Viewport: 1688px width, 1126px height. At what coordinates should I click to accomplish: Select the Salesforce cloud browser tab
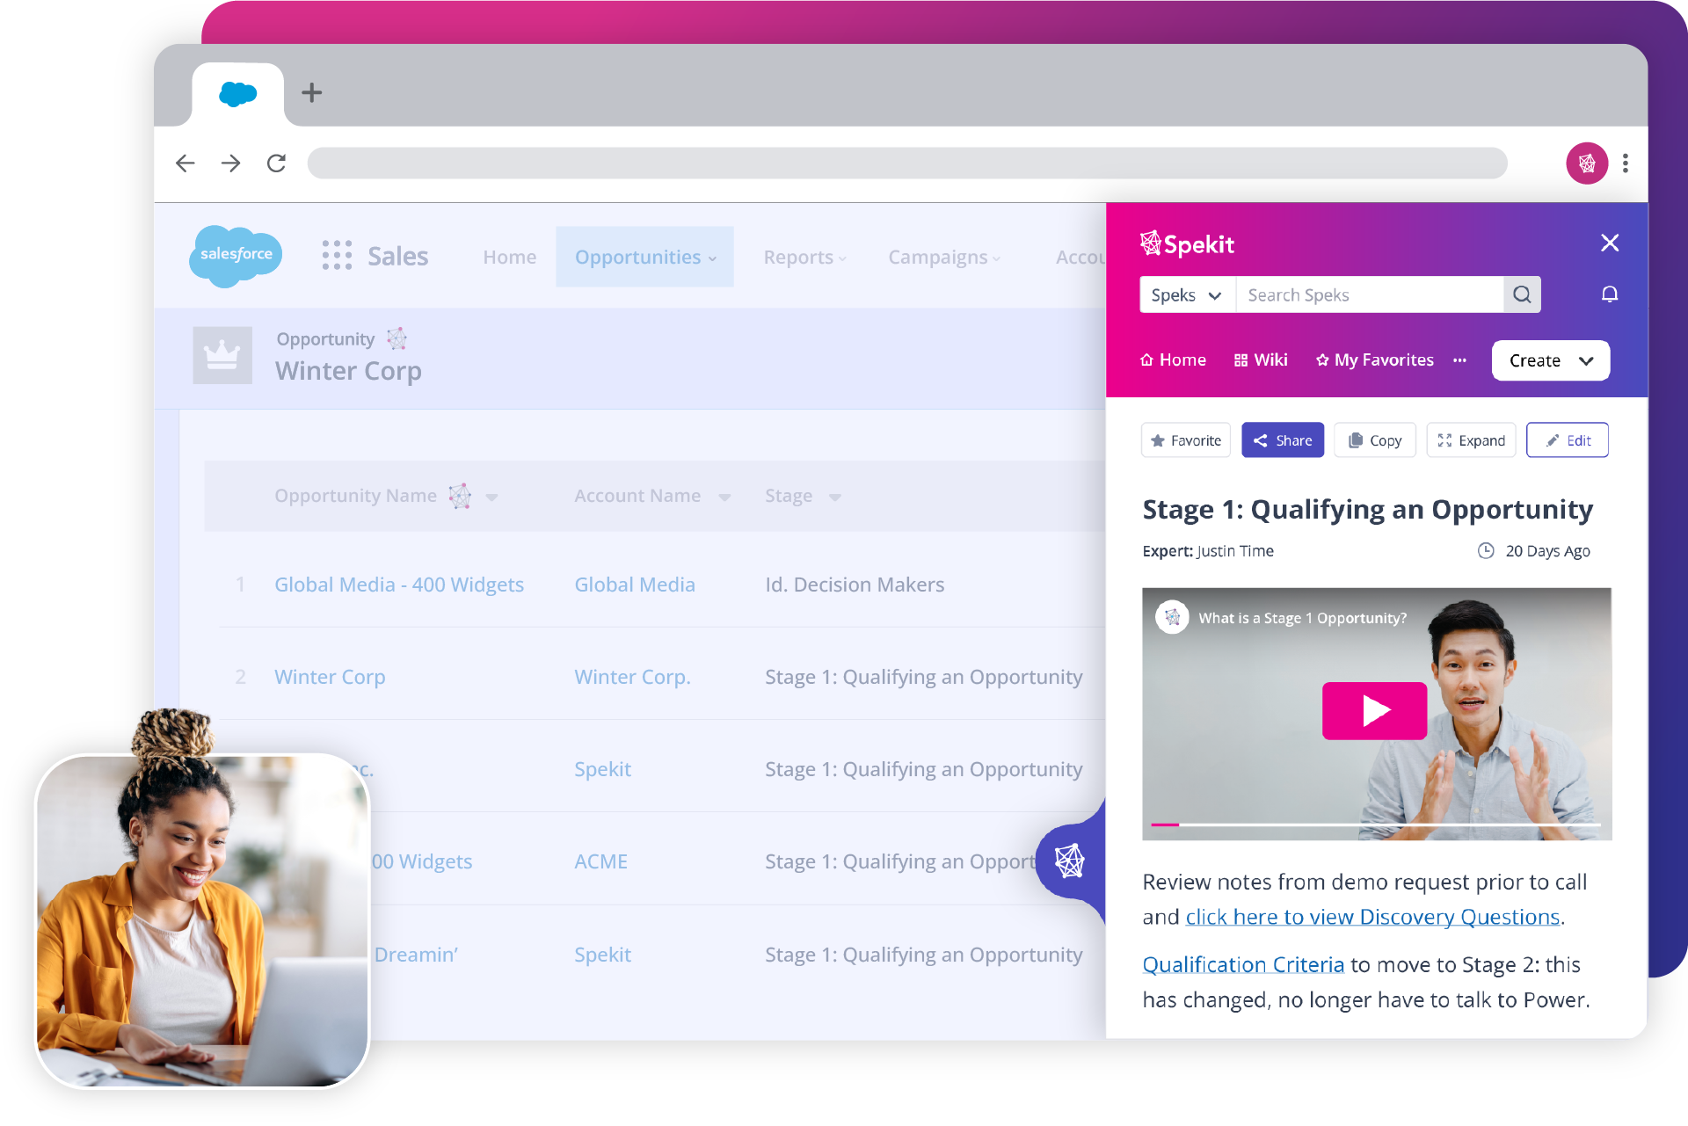point(237,93)
